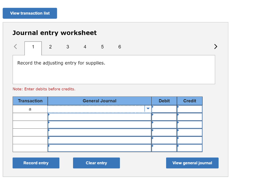Image resolution: width=270 pixels, height=183 pixels.
Task: Switch to worksheet tab 2
Action: (50, 47)
